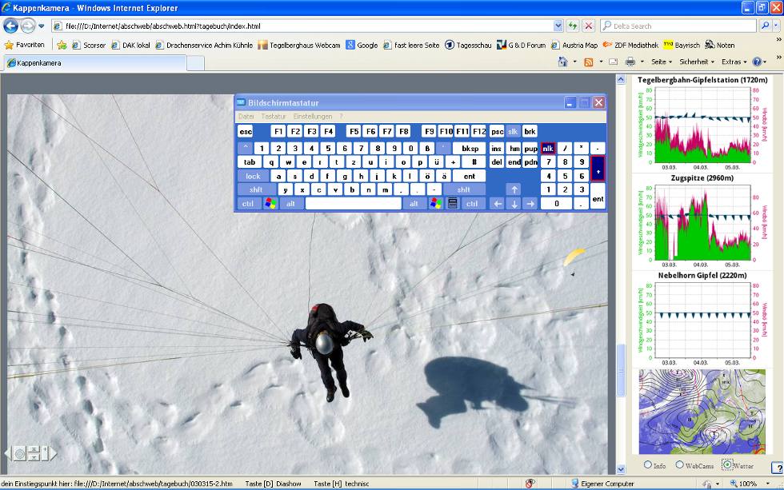Click the right arrow key on the keyboard
Viewport: 784px width, 490px height.
tap(530, 203)
